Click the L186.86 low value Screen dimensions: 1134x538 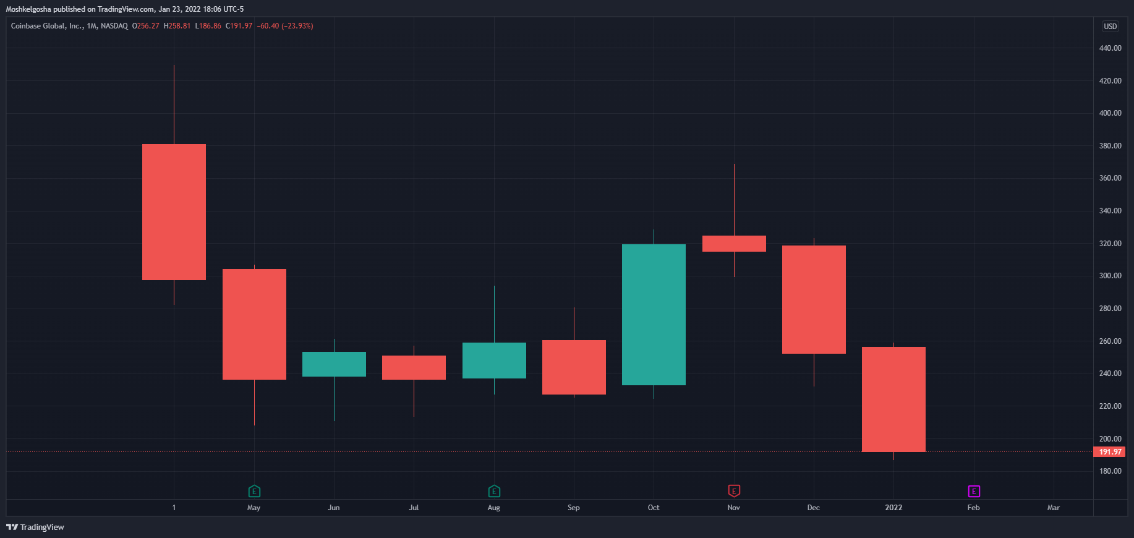point(208,26)
